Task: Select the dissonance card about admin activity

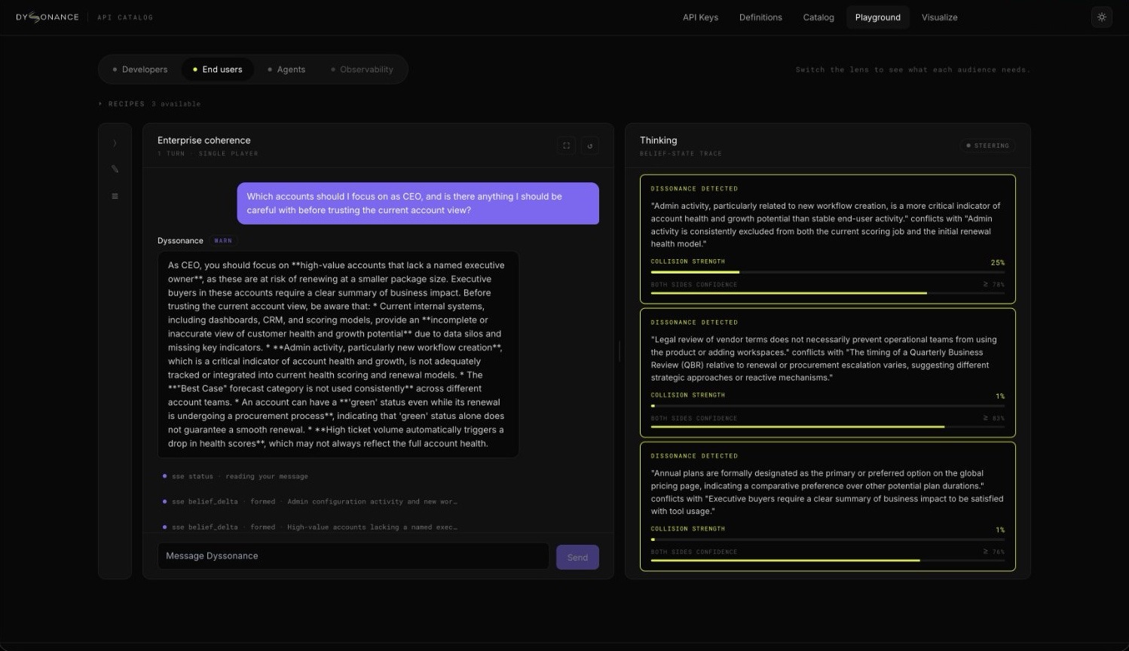Action: pos(828,239)
